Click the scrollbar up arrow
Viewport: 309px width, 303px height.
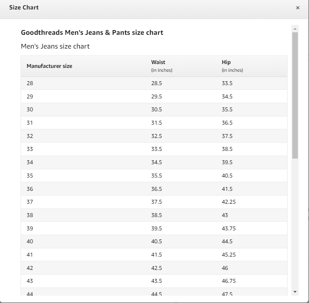click(295, 29)
